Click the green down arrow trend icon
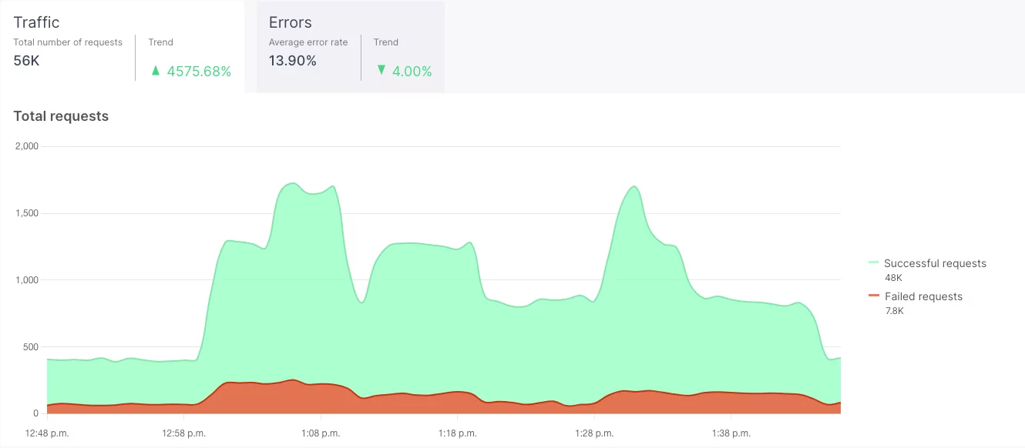1025x448 pixels. pyautogui.click(x=381, y=71)
